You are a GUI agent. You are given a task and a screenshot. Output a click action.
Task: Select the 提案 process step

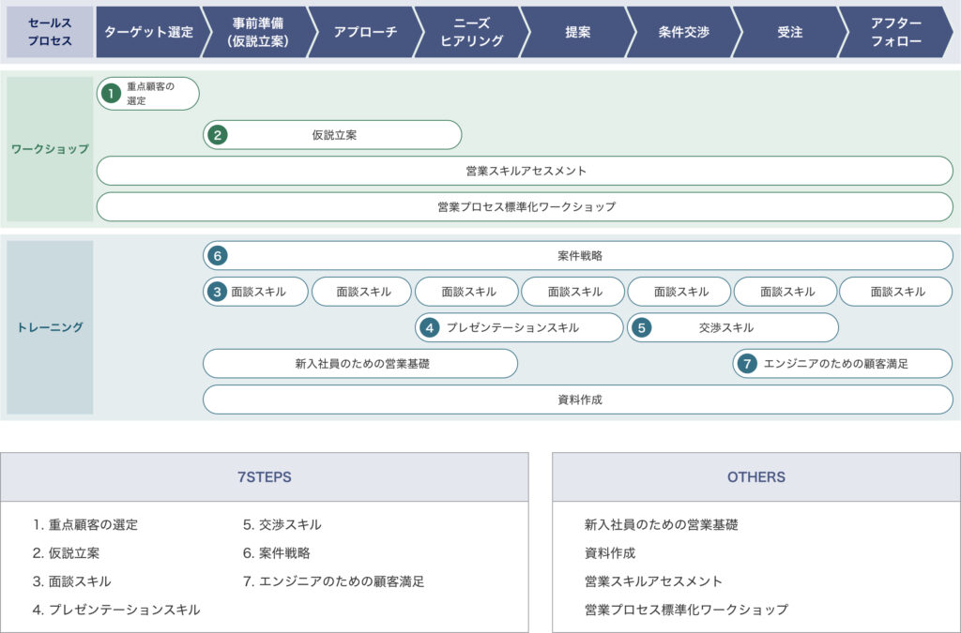point(577,33)
